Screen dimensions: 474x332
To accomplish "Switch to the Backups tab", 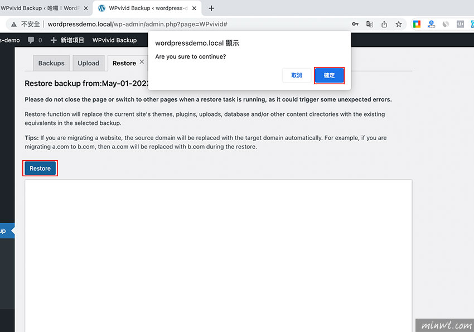I will pyautogui.click(x=51, y=63).
